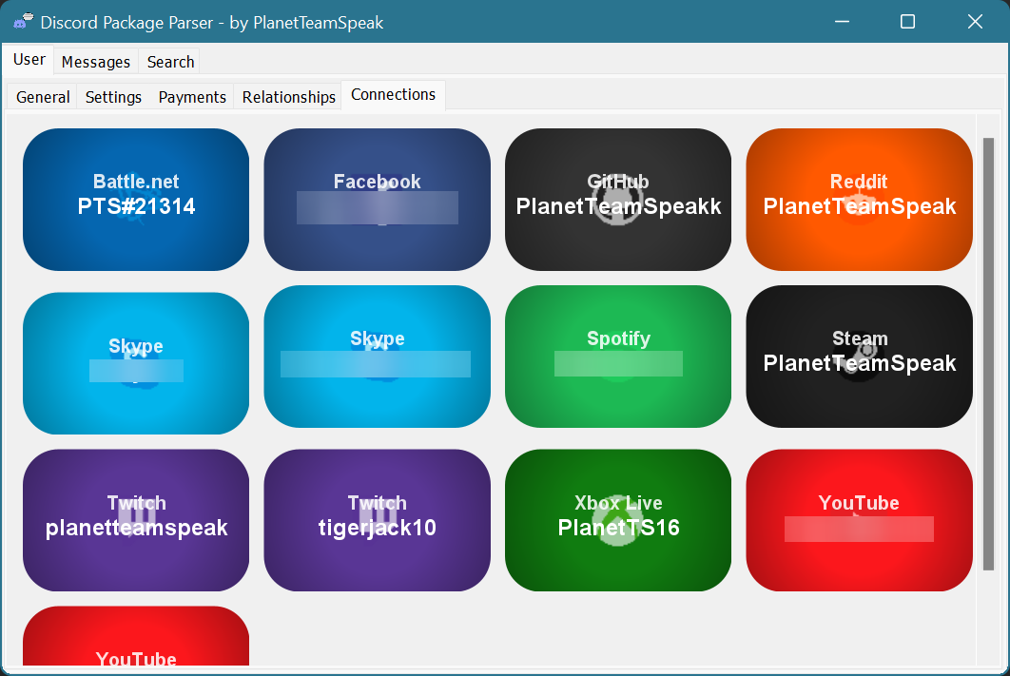The height and width of the screenshot is (676, 1010).
Task: Open the General sub-tab
Action: pyautogui.click(x=43, y=97)
